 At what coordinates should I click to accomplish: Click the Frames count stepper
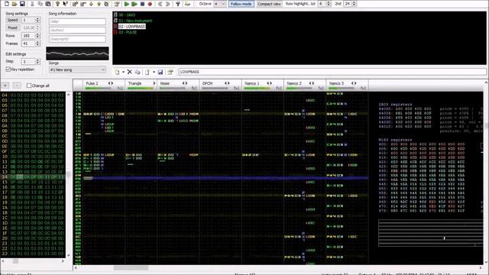coord(37,44)
